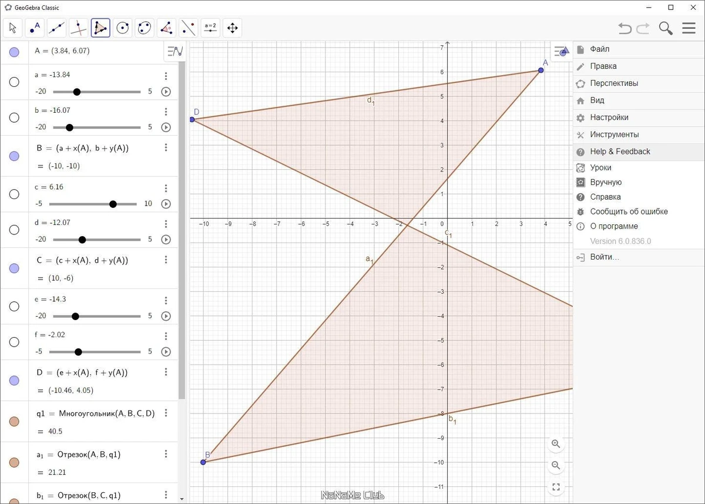
Task: Open more options for a = -13.84
Action: 166,76
